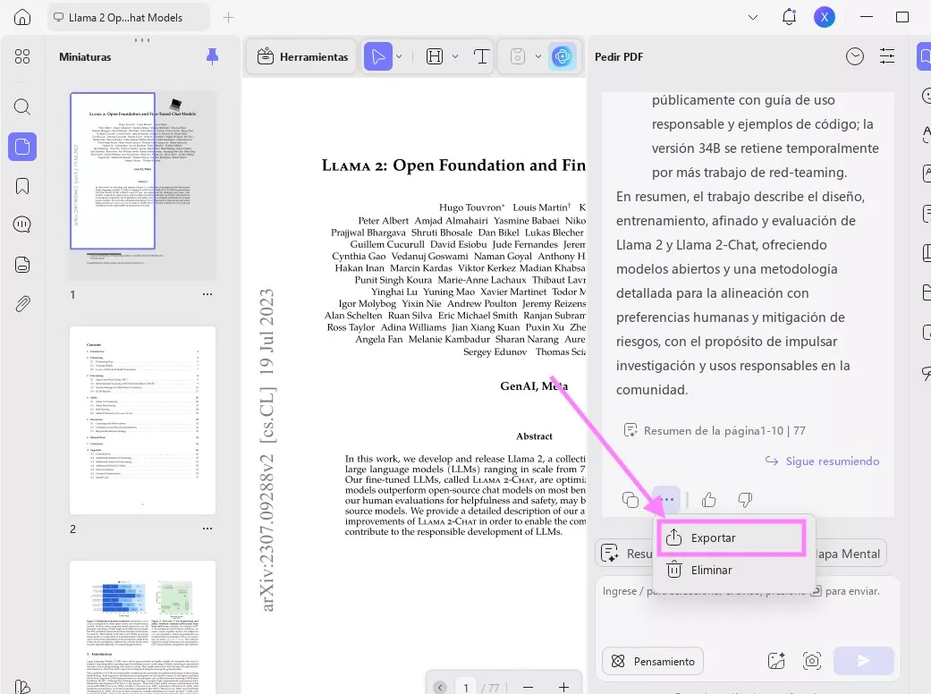The height and width of the screenshot is (694, 931).
Task: Toggle the Pensamiento thinking mode
Action: click(x=653, y=661)
